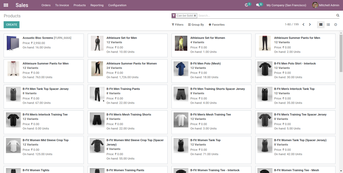Click 24 Variants on Summer Pants for Women
343x173 pixels.
[x=114, y=68]
